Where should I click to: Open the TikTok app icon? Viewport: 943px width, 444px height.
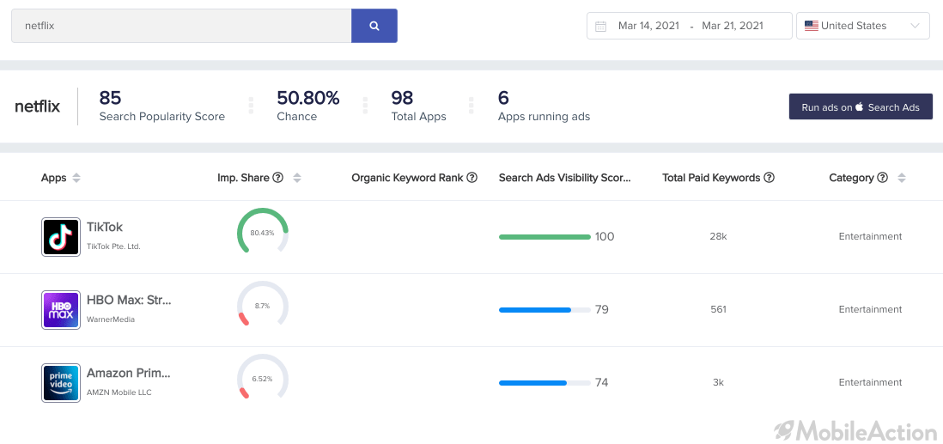[61, 237]
